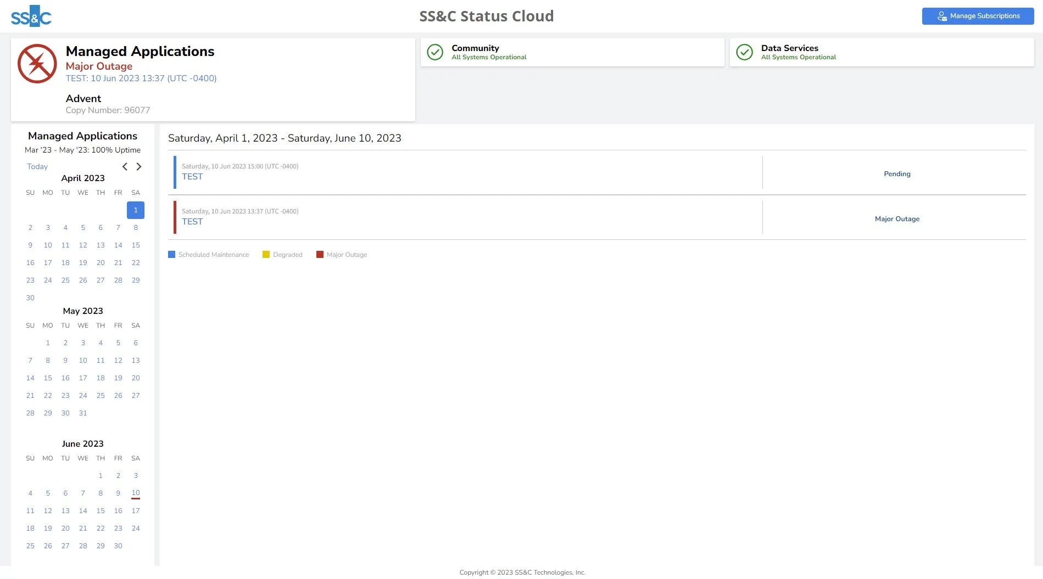
Task: Select June 10 in the June calendar
Action: [135, 493]
